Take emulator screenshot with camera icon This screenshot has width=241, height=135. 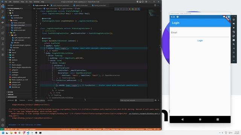tap(233, 40)
